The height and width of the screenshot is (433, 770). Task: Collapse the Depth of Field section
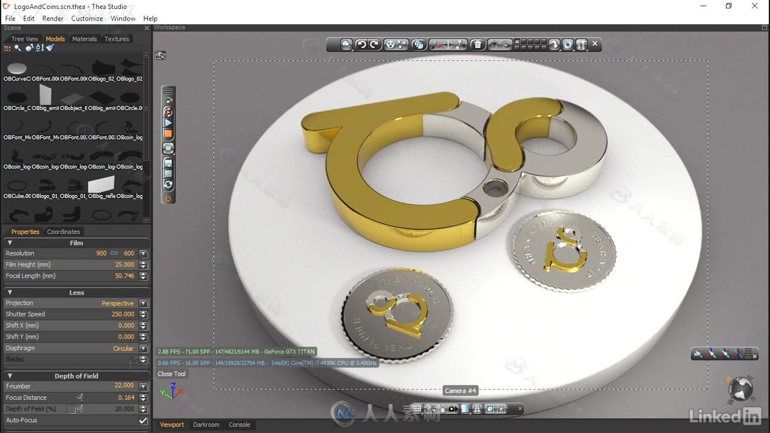click(x=10, y=376)
